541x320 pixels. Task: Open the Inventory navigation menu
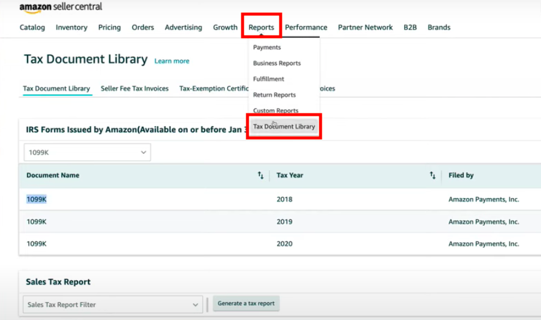(71, 28)
